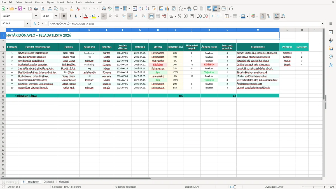Open Find and Replace icon
336x189 pixels.
104,9
